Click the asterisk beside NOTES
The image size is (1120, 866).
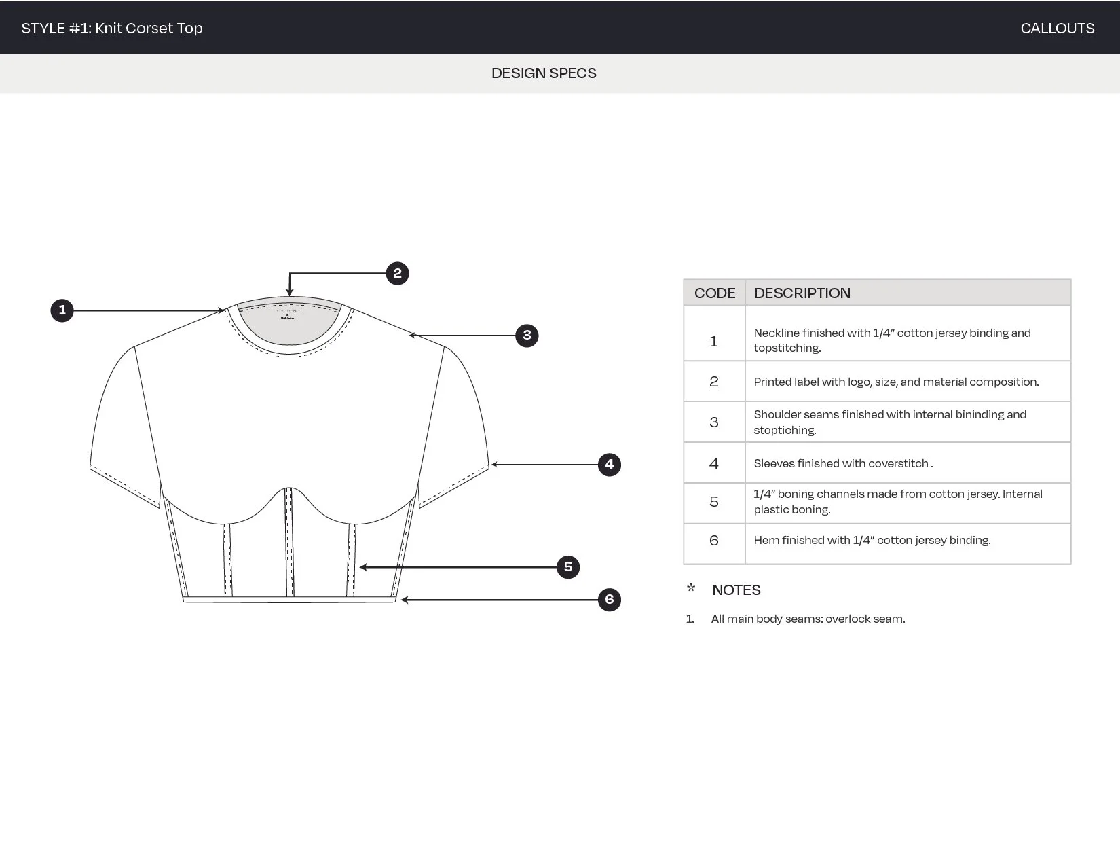coord(691,588)
